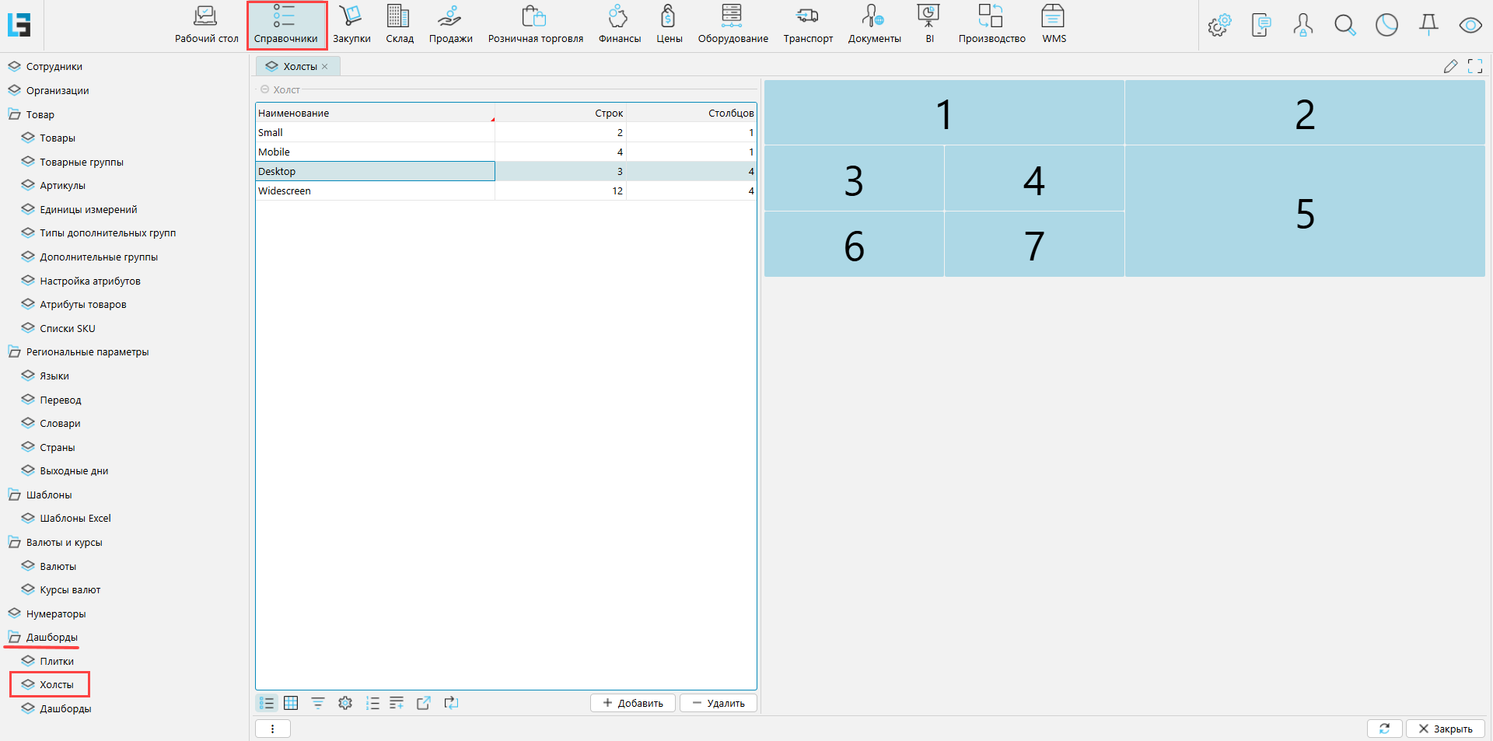Image resolution: width=1493 pixels, height=741 pixels.
Task: Click the pencil edit icon above canvas
Action: [1450, 67]
